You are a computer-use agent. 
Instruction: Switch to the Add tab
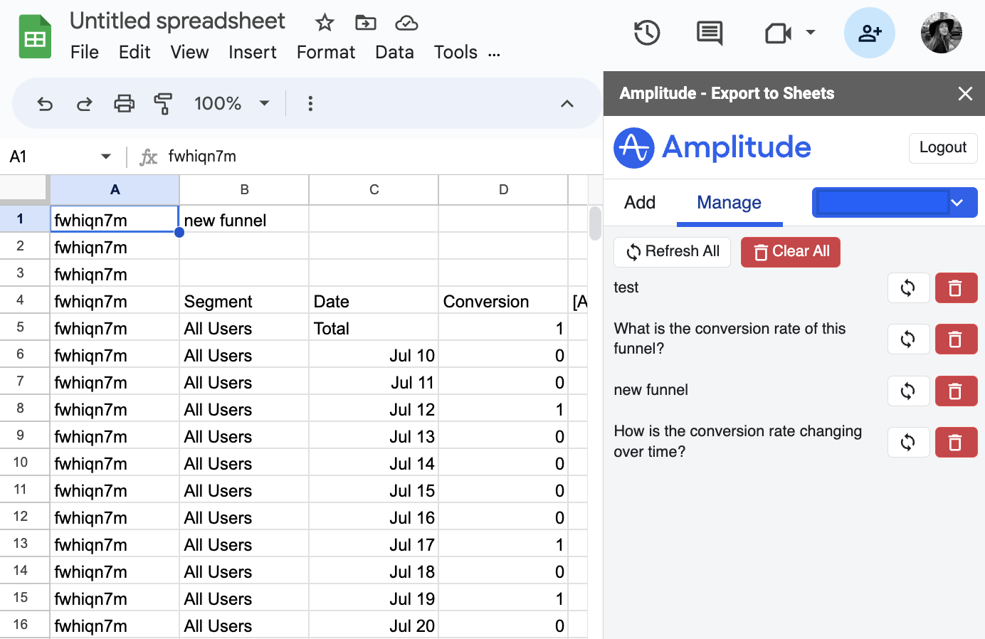point(640,203)
